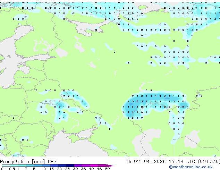
Task: Click the legend scale label '30'
Action: point(75,169)
